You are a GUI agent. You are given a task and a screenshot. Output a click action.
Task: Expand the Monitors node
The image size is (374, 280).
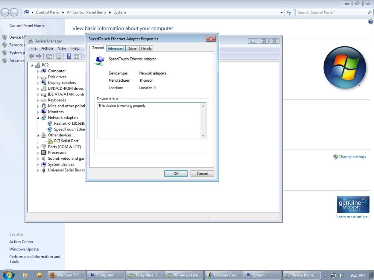tap(38, 112)
